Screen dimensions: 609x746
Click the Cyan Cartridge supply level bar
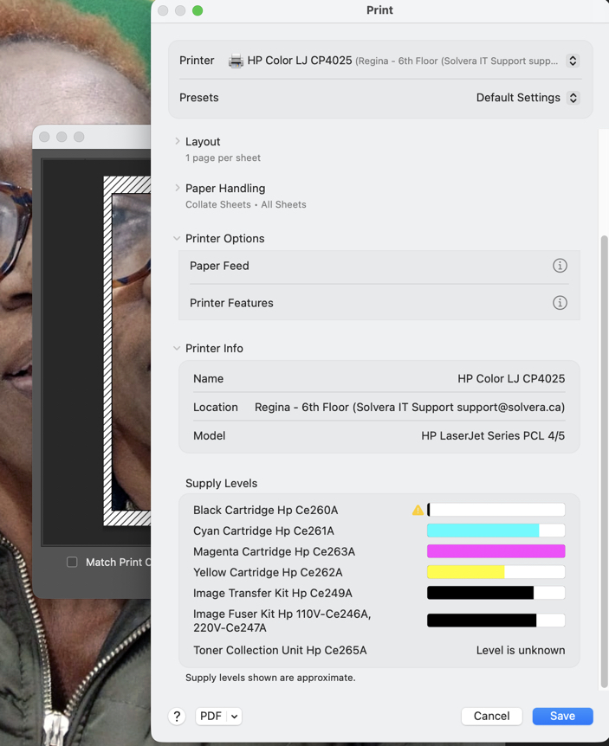click(x=496, y=531)
